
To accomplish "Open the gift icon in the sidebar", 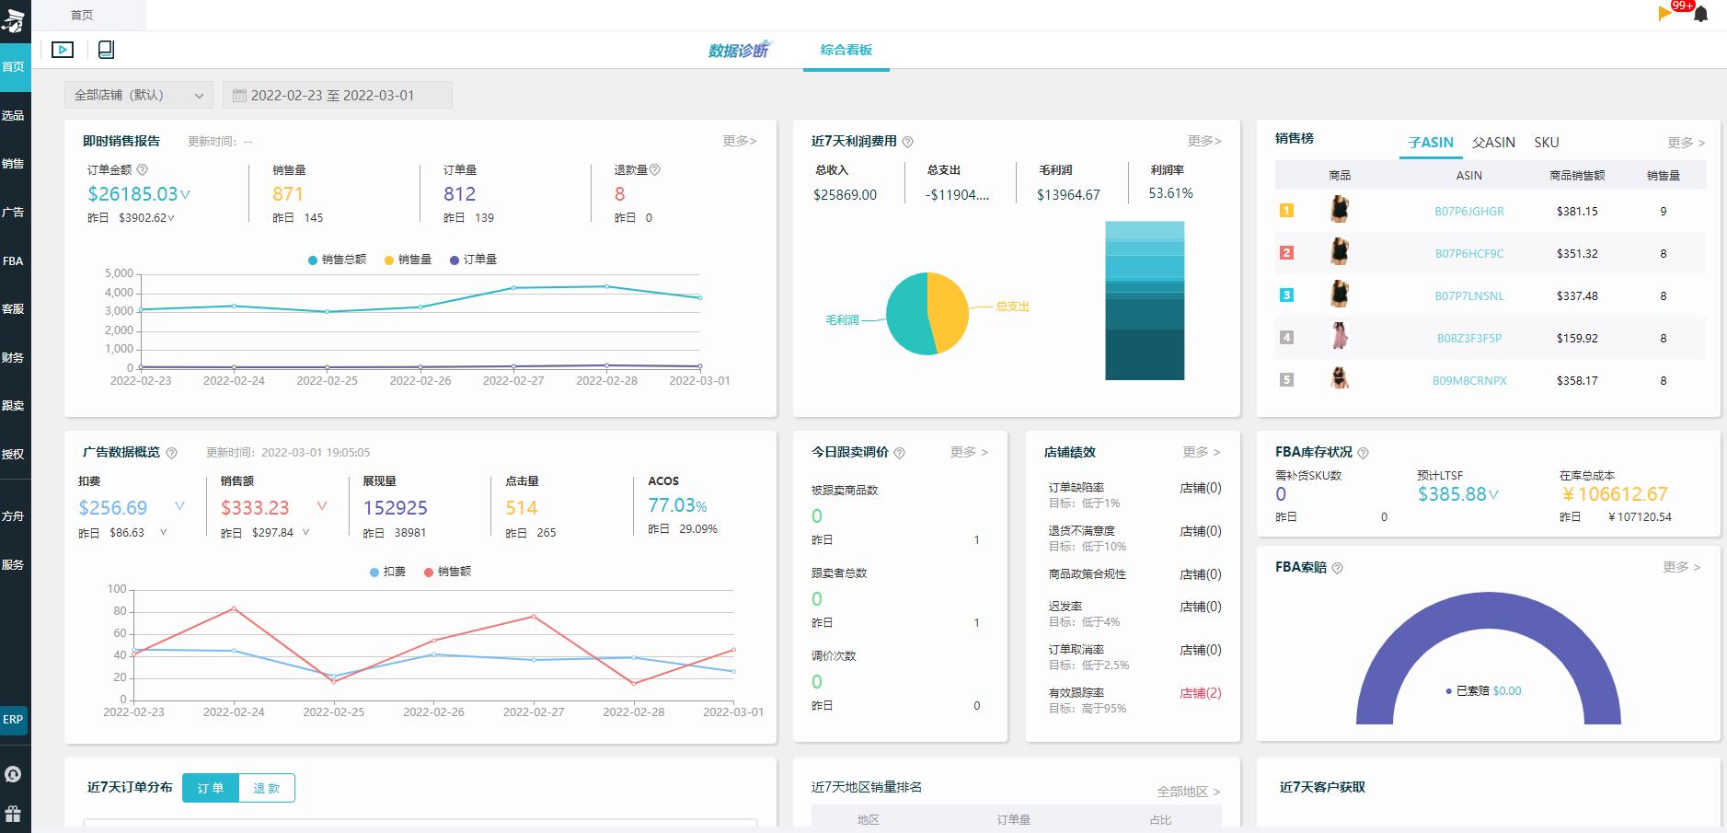I will point(13,814).
